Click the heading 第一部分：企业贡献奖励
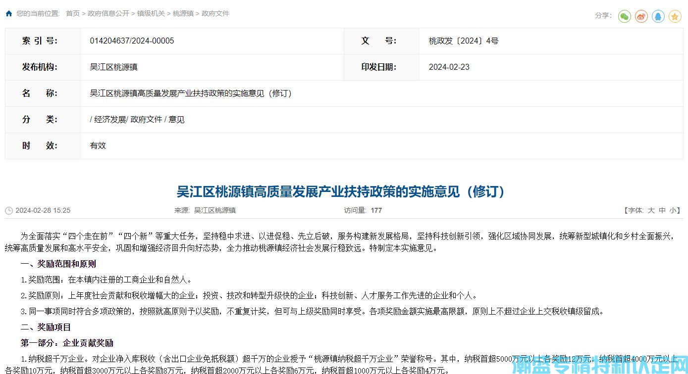This screenshot has width=688, height=374. tap(67, 343)
